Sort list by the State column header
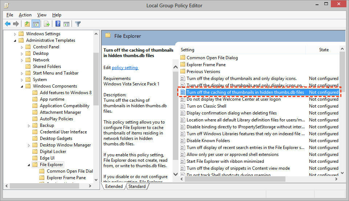The height and width of the screenshot is (201, 349). [324, 50]
